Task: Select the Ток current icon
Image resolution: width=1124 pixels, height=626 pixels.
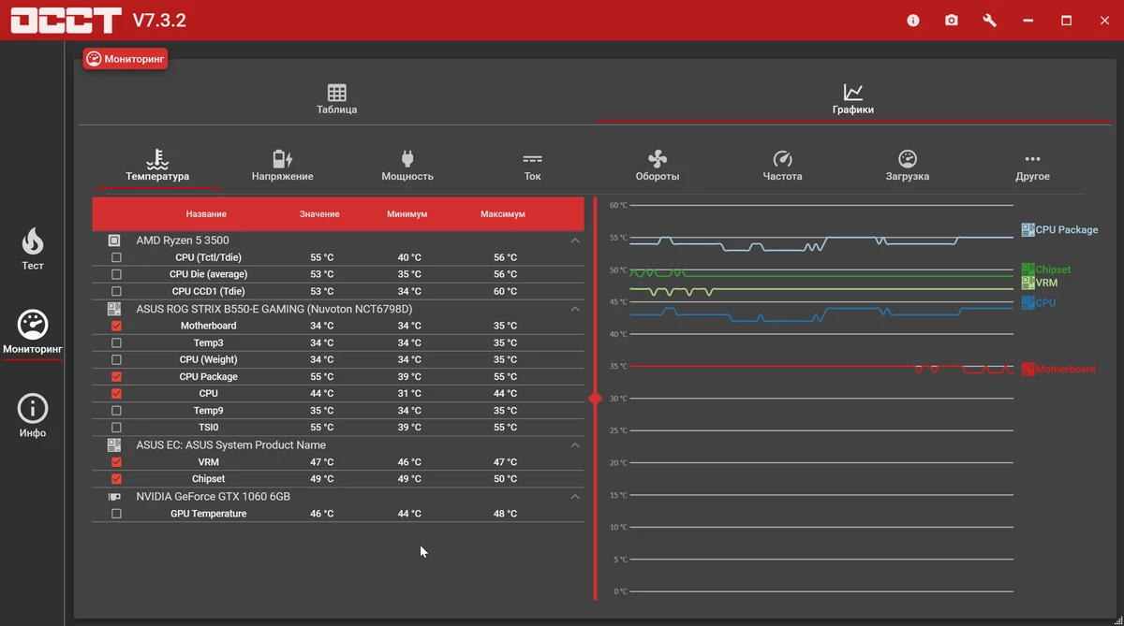Action: (x=533, y=159)
